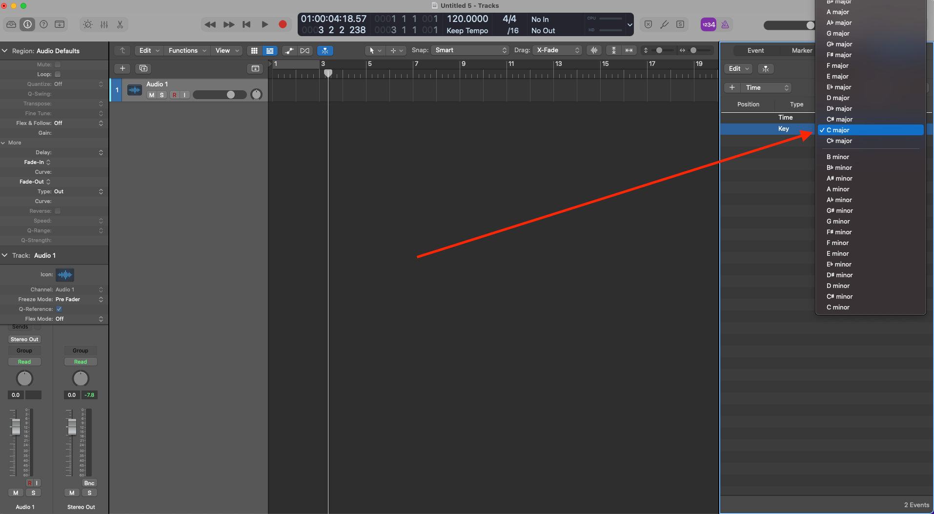Open Smart Controls with the dial icon
The image size is (934, 514).
88,24
